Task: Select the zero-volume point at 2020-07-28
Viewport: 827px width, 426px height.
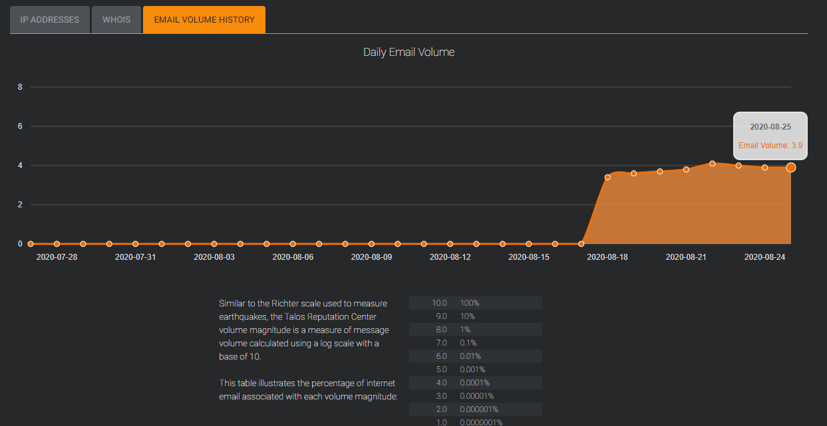Action: (57, 244)
